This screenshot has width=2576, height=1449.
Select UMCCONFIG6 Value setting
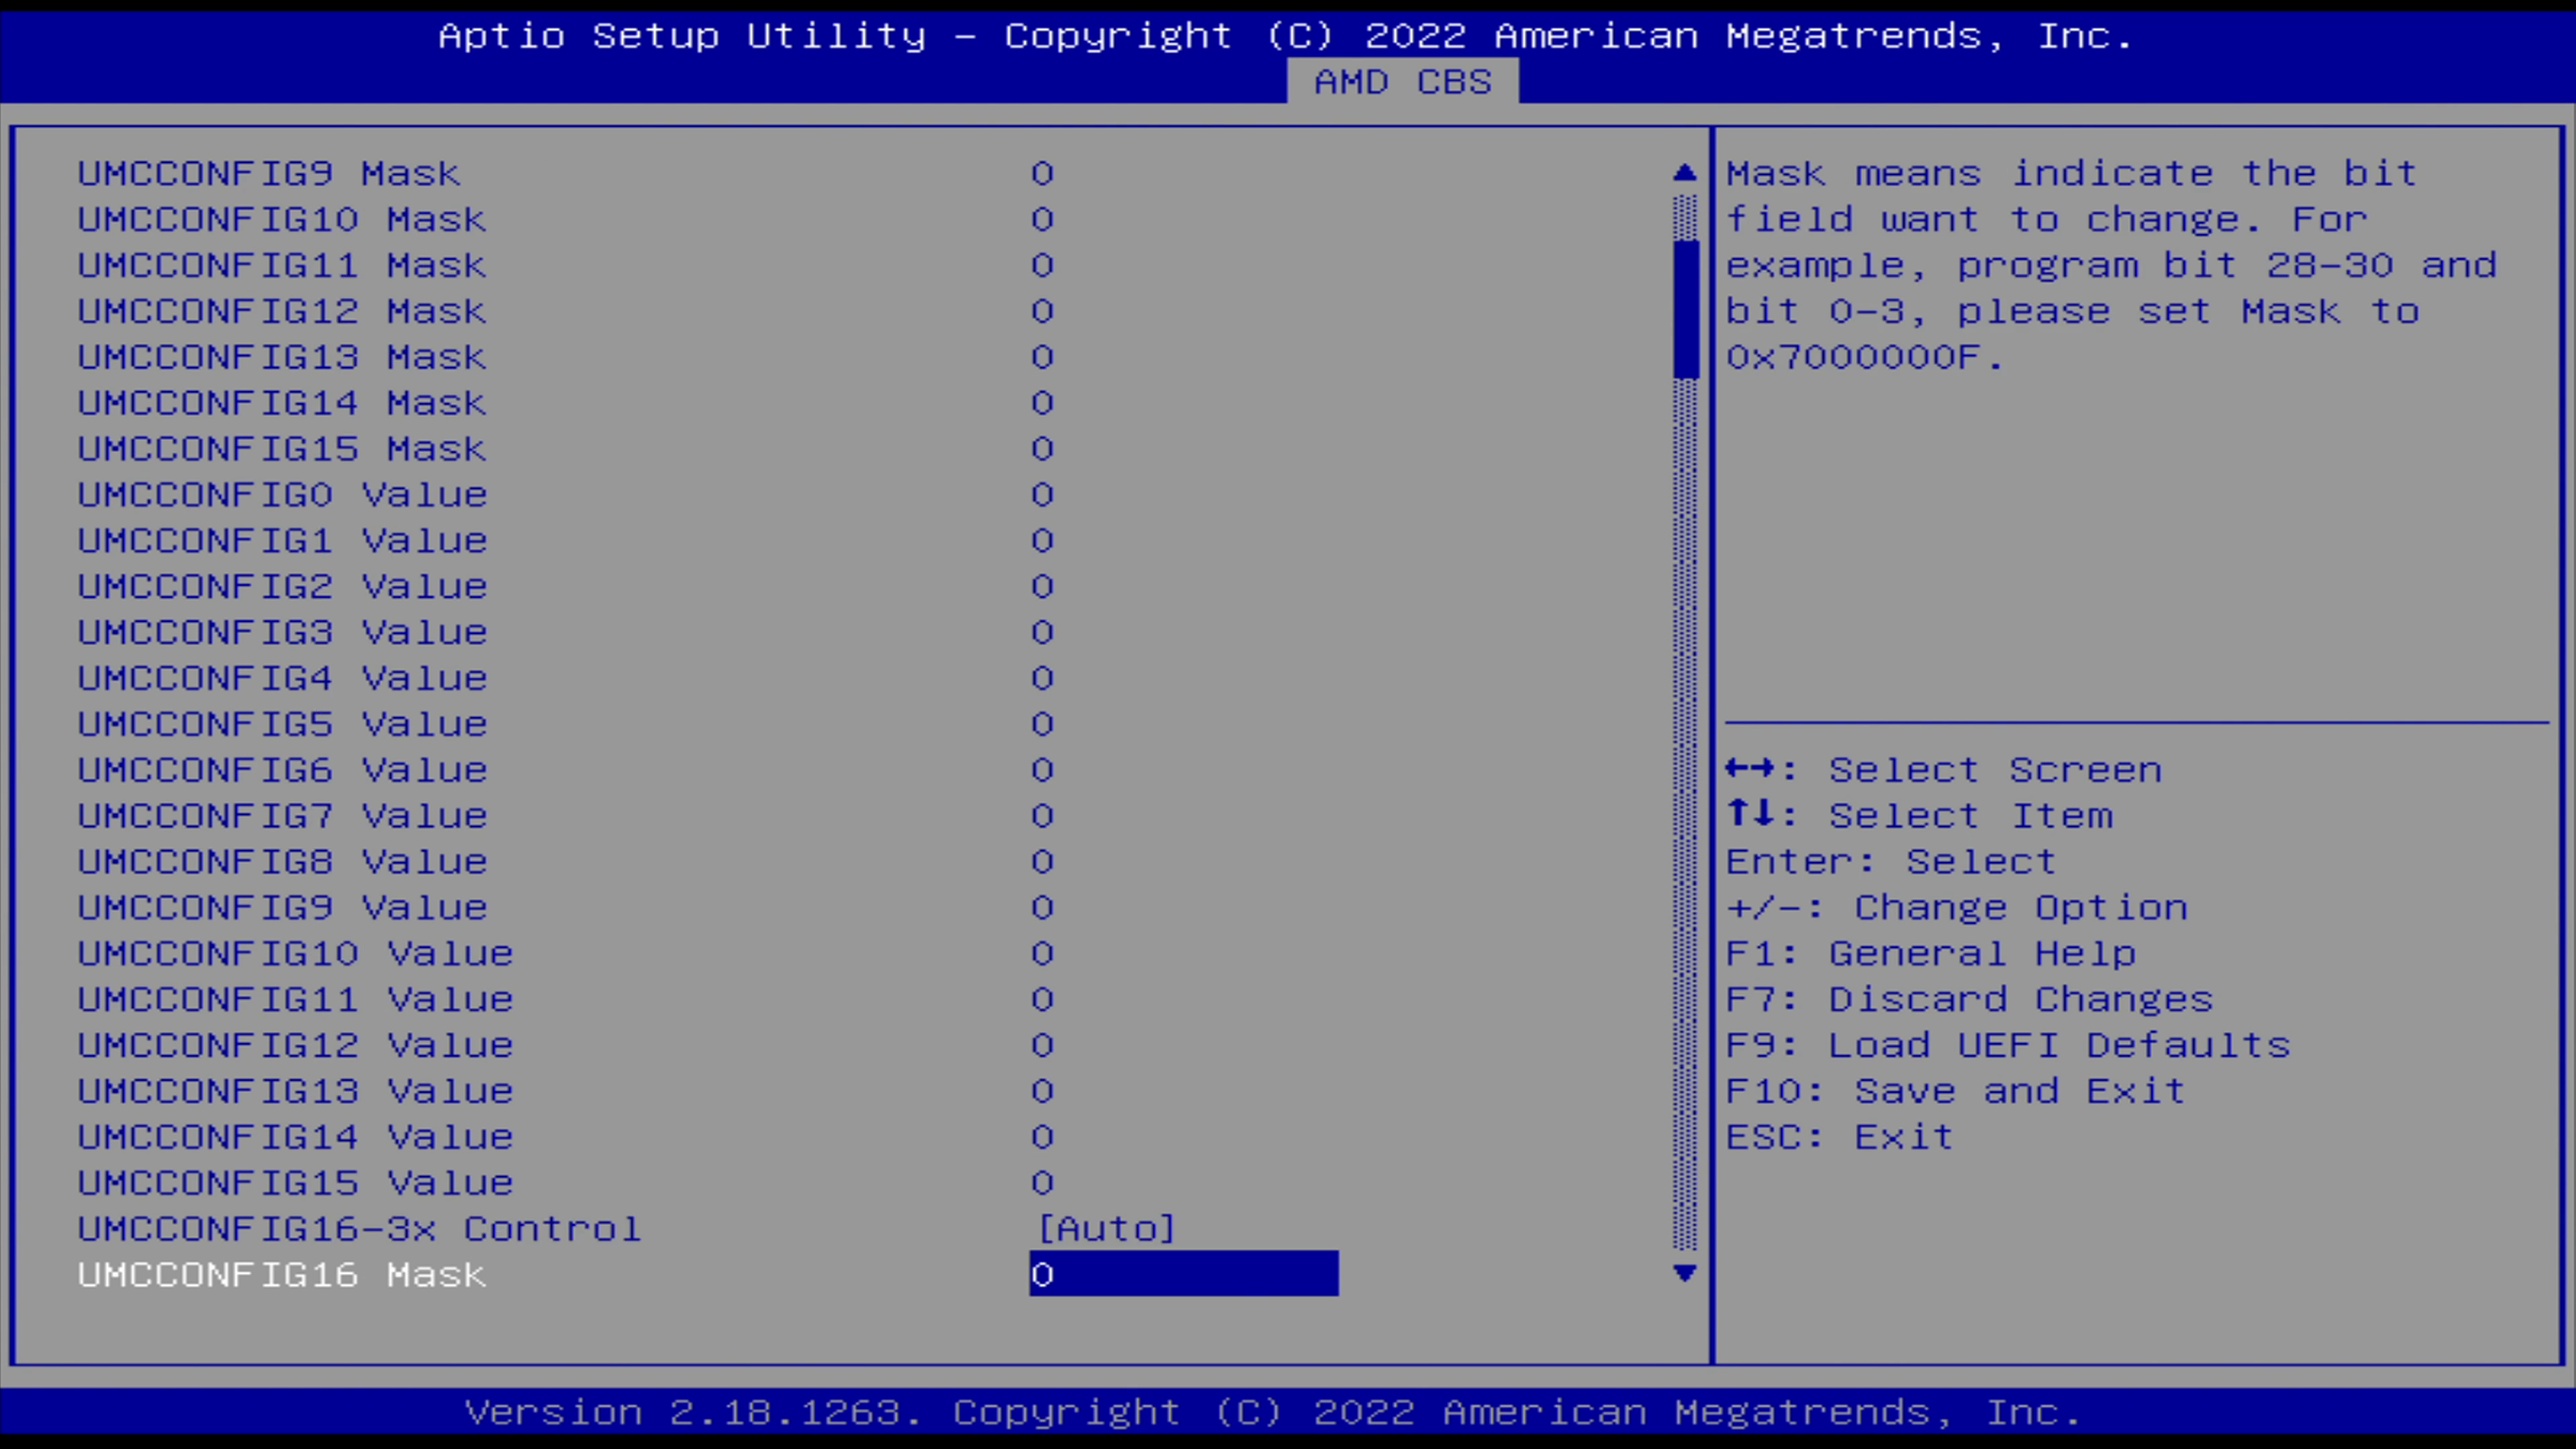click(282, 770)
